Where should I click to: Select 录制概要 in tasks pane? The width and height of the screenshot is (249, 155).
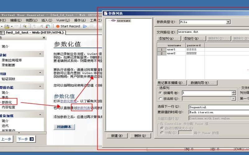point(8,65)
